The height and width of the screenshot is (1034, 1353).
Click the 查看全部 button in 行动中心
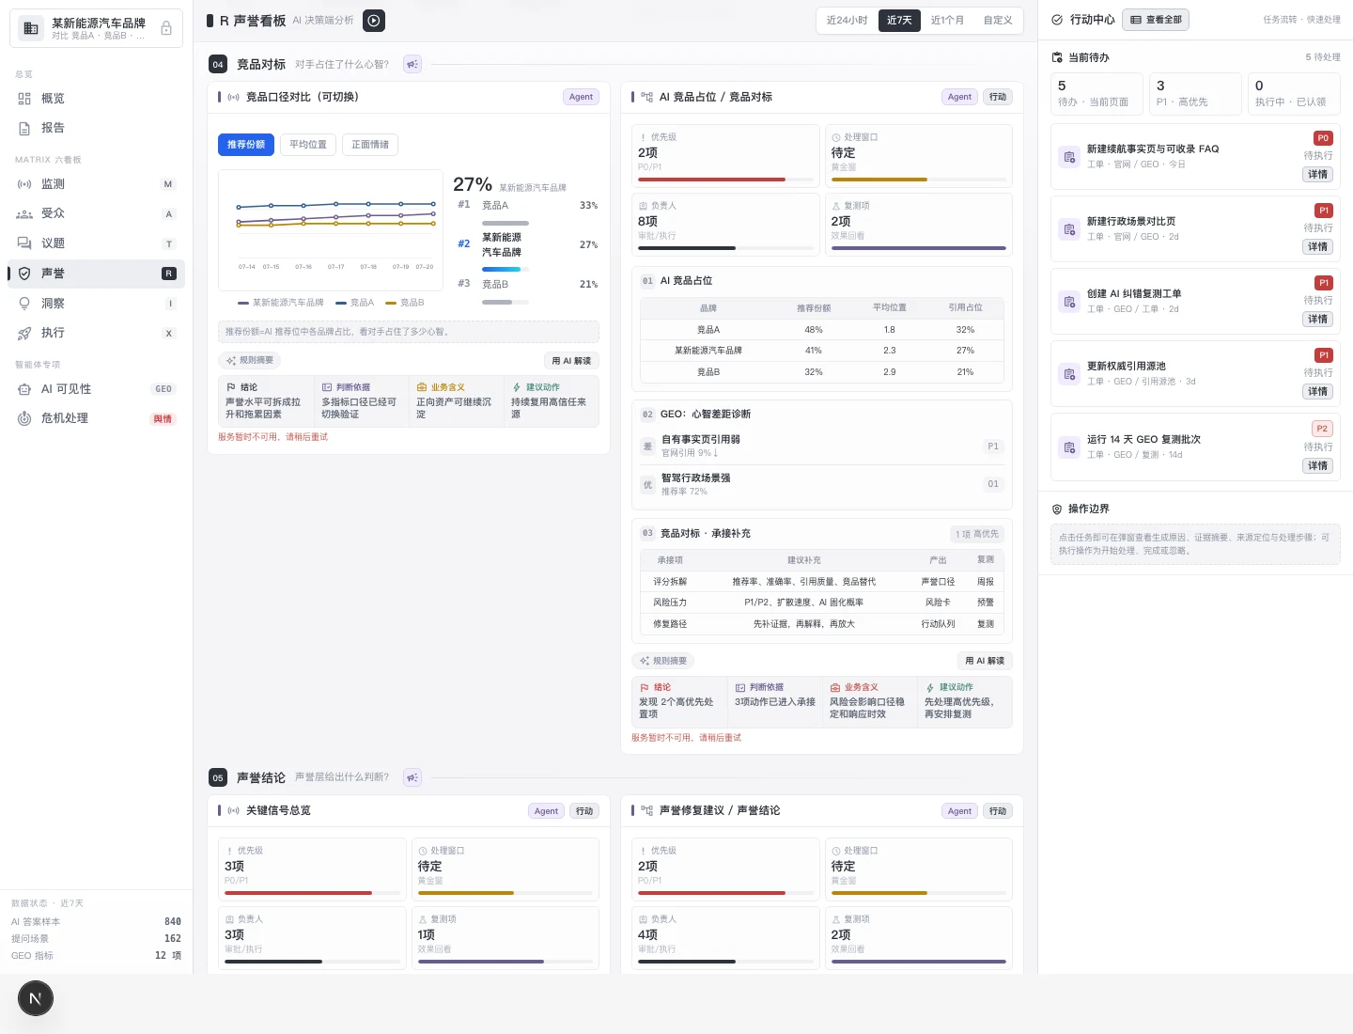pyautogui.click(x=1156, y=20)
